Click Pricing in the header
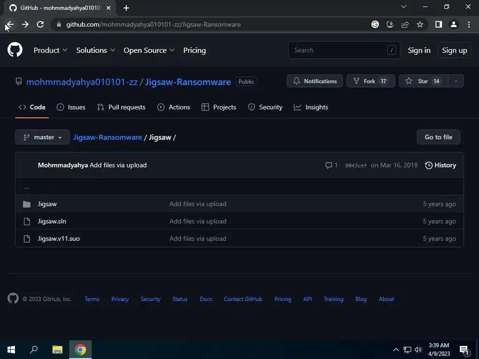 [195, 50]
